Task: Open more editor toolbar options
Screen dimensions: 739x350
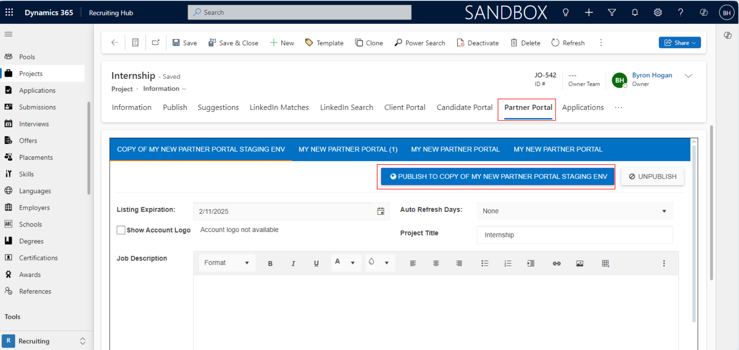Action: pyautogui.click(x=664, y=263)
